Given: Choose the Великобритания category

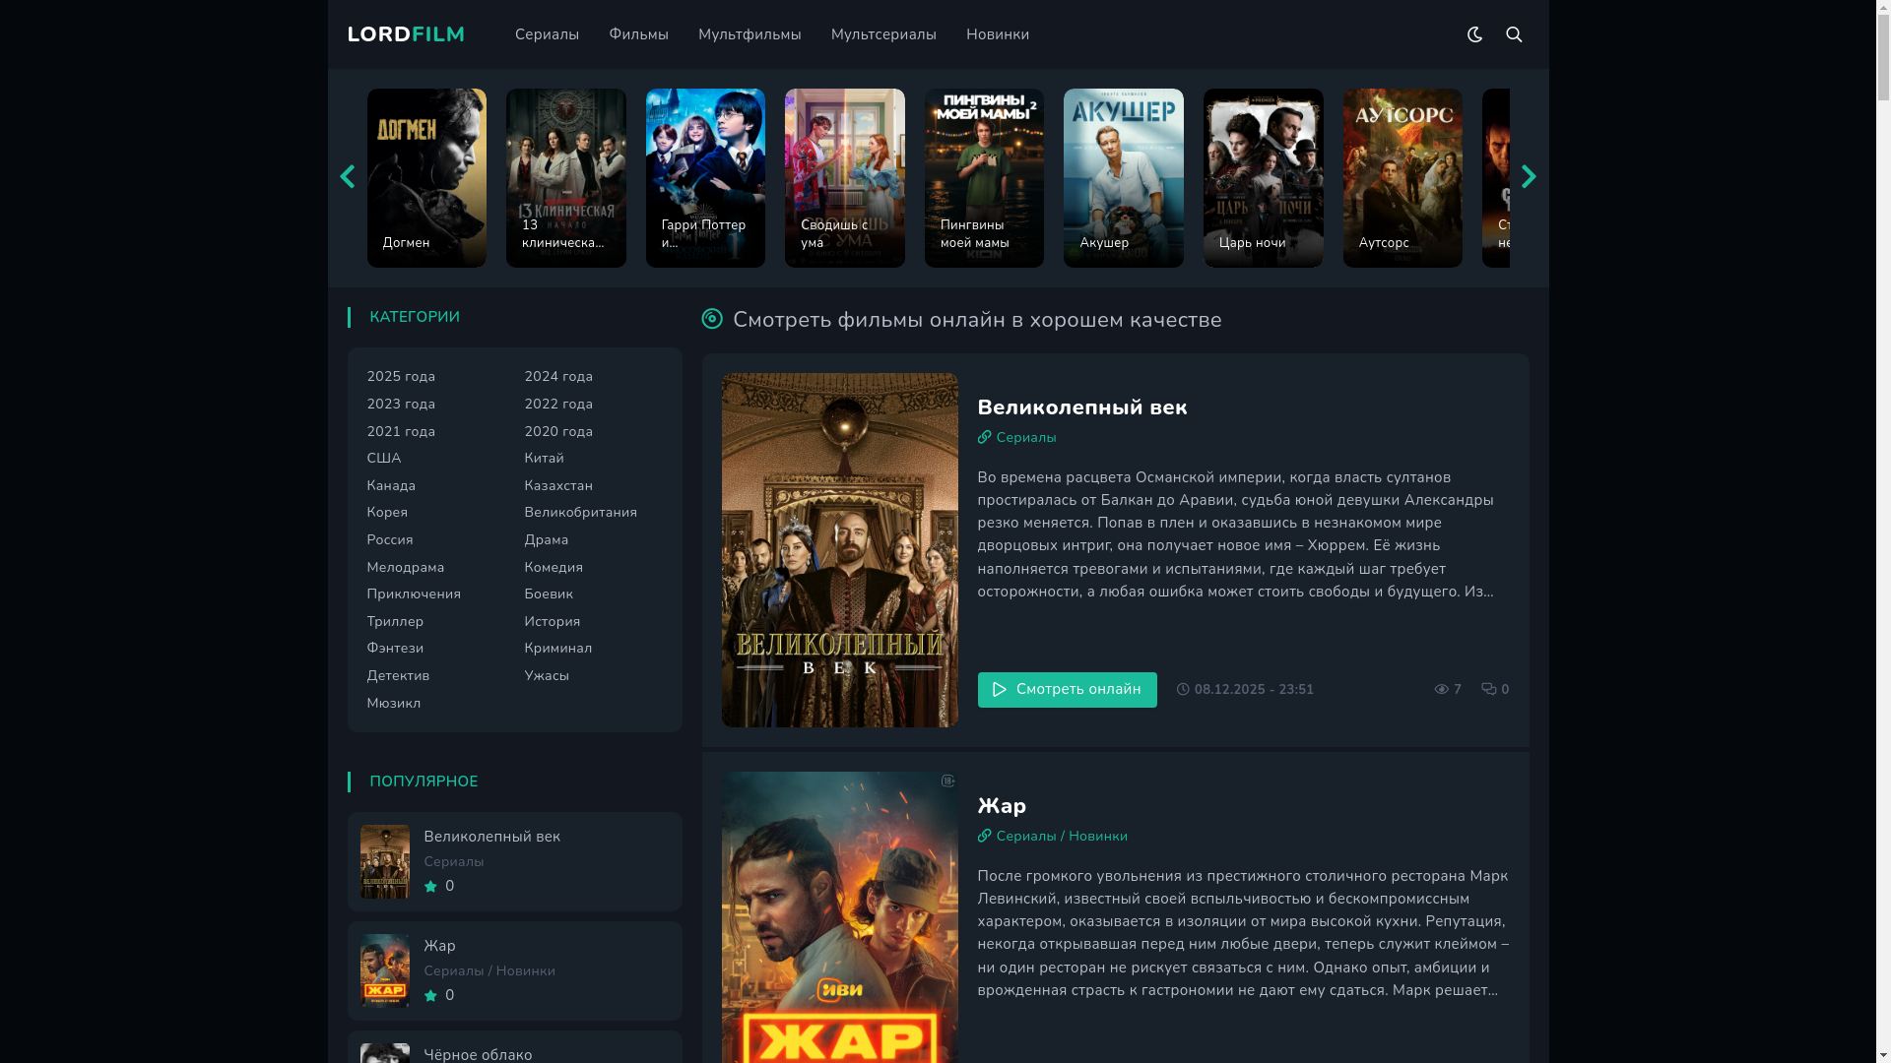Looking at the screenshot, I should coord(580,513).
